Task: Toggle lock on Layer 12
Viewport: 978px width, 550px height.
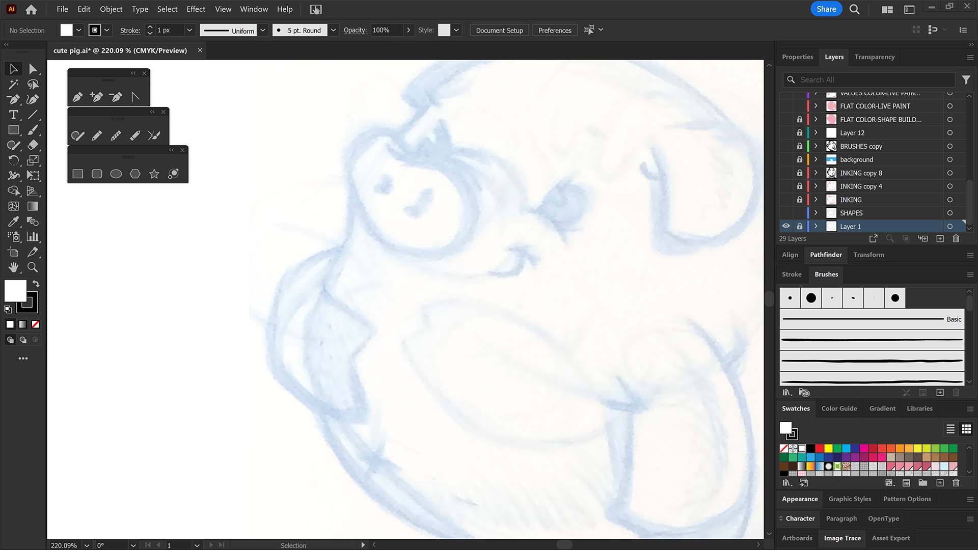Action: (x=800, y=133)
